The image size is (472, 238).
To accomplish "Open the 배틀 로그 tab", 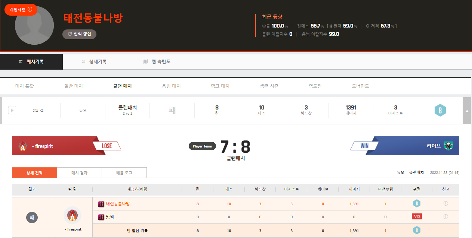I will click(124, 173).
